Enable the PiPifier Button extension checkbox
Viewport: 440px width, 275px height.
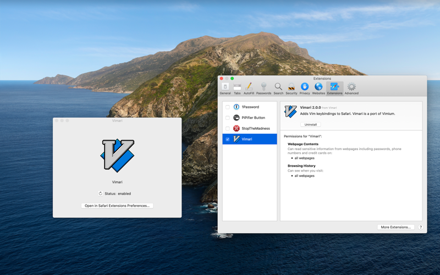pyautogui.click(x=228, y=118)
